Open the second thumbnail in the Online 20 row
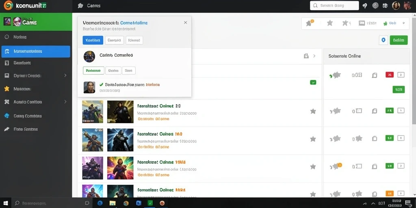 120,111
